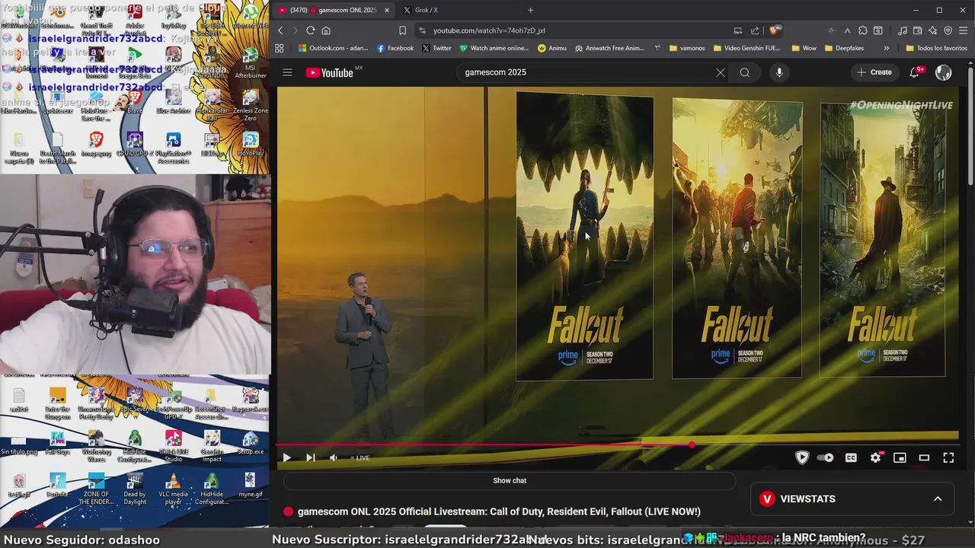975x548 pixels.
Task: Open the myne.gif desktop file
Action: click(x=250, y=485)
